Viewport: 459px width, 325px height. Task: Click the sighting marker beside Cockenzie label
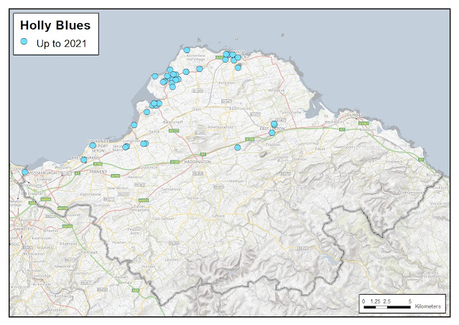pyautogui.click(x=93, y=146)
